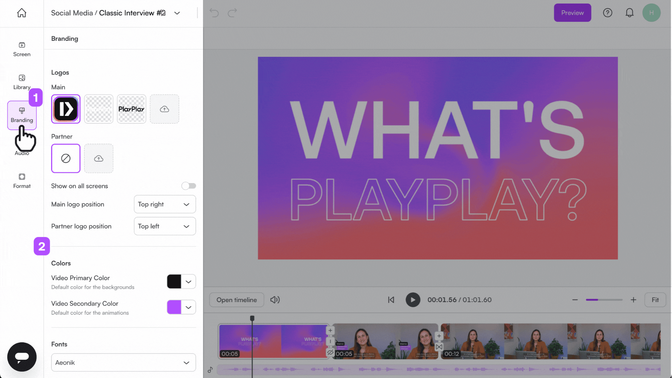Open the Main logo position dropdown

pyautogui.click(x=164, y=204)
